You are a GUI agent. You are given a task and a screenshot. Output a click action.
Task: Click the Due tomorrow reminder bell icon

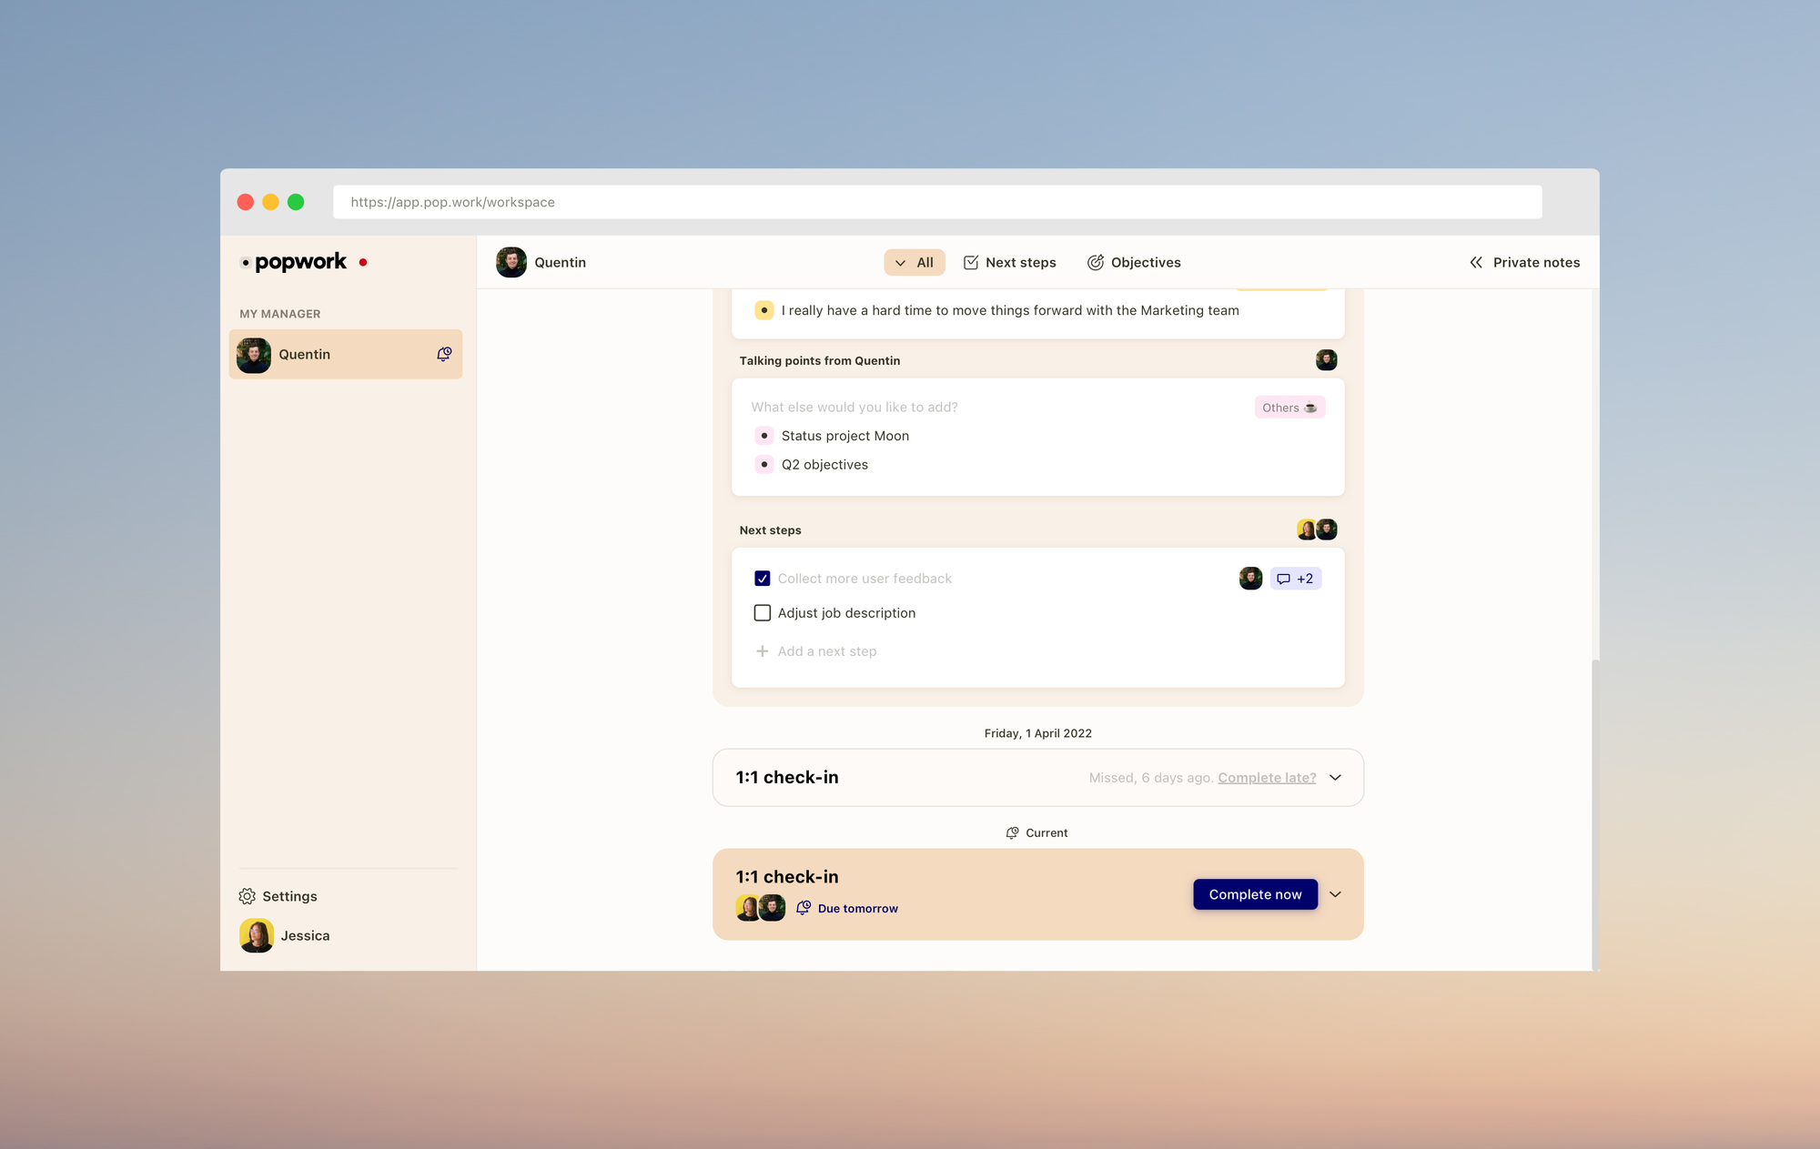pyautogui.click(x=804, y=908)
